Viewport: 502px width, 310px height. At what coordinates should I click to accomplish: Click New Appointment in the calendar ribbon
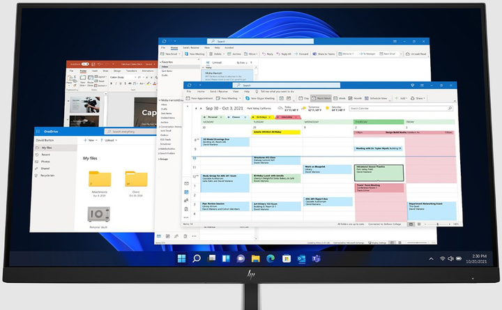199,98
